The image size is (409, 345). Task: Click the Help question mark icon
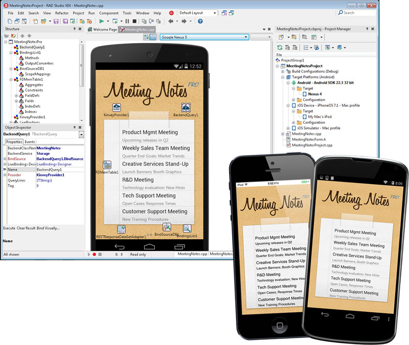point(200,21)
